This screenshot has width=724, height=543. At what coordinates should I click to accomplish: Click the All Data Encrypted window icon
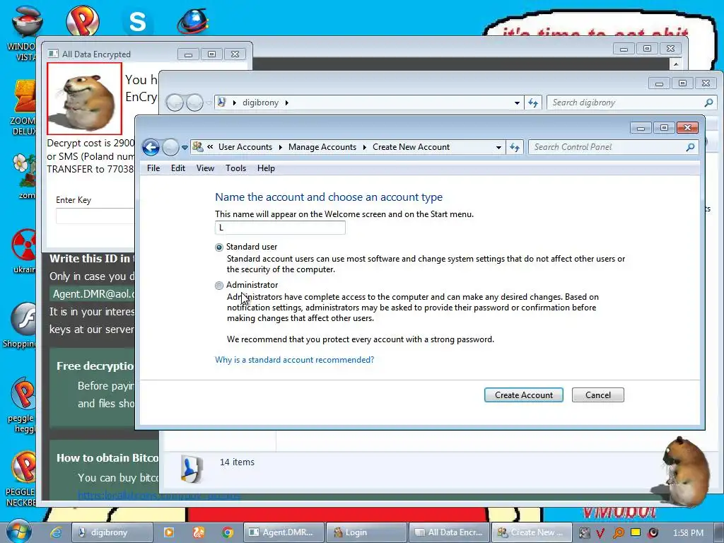point(54,54)
